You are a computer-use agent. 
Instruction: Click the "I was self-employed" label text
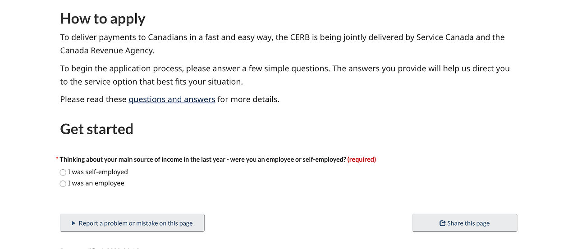[x=98, y=172]
